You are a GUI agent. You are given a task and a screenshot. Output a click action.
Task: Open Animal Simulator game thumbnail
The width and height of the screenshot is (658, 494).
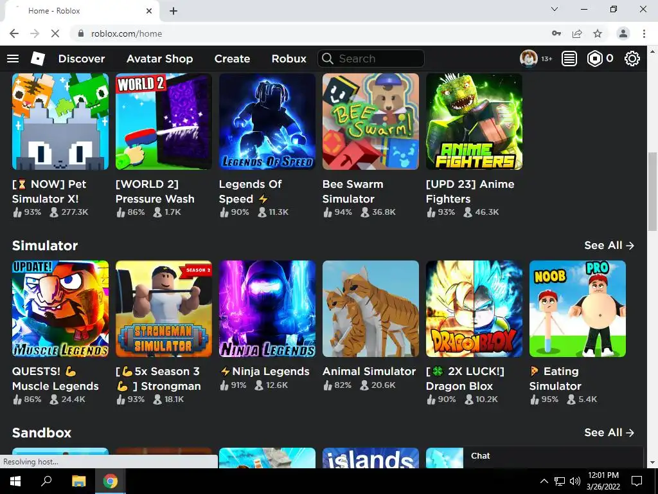(x=371, y=309)
